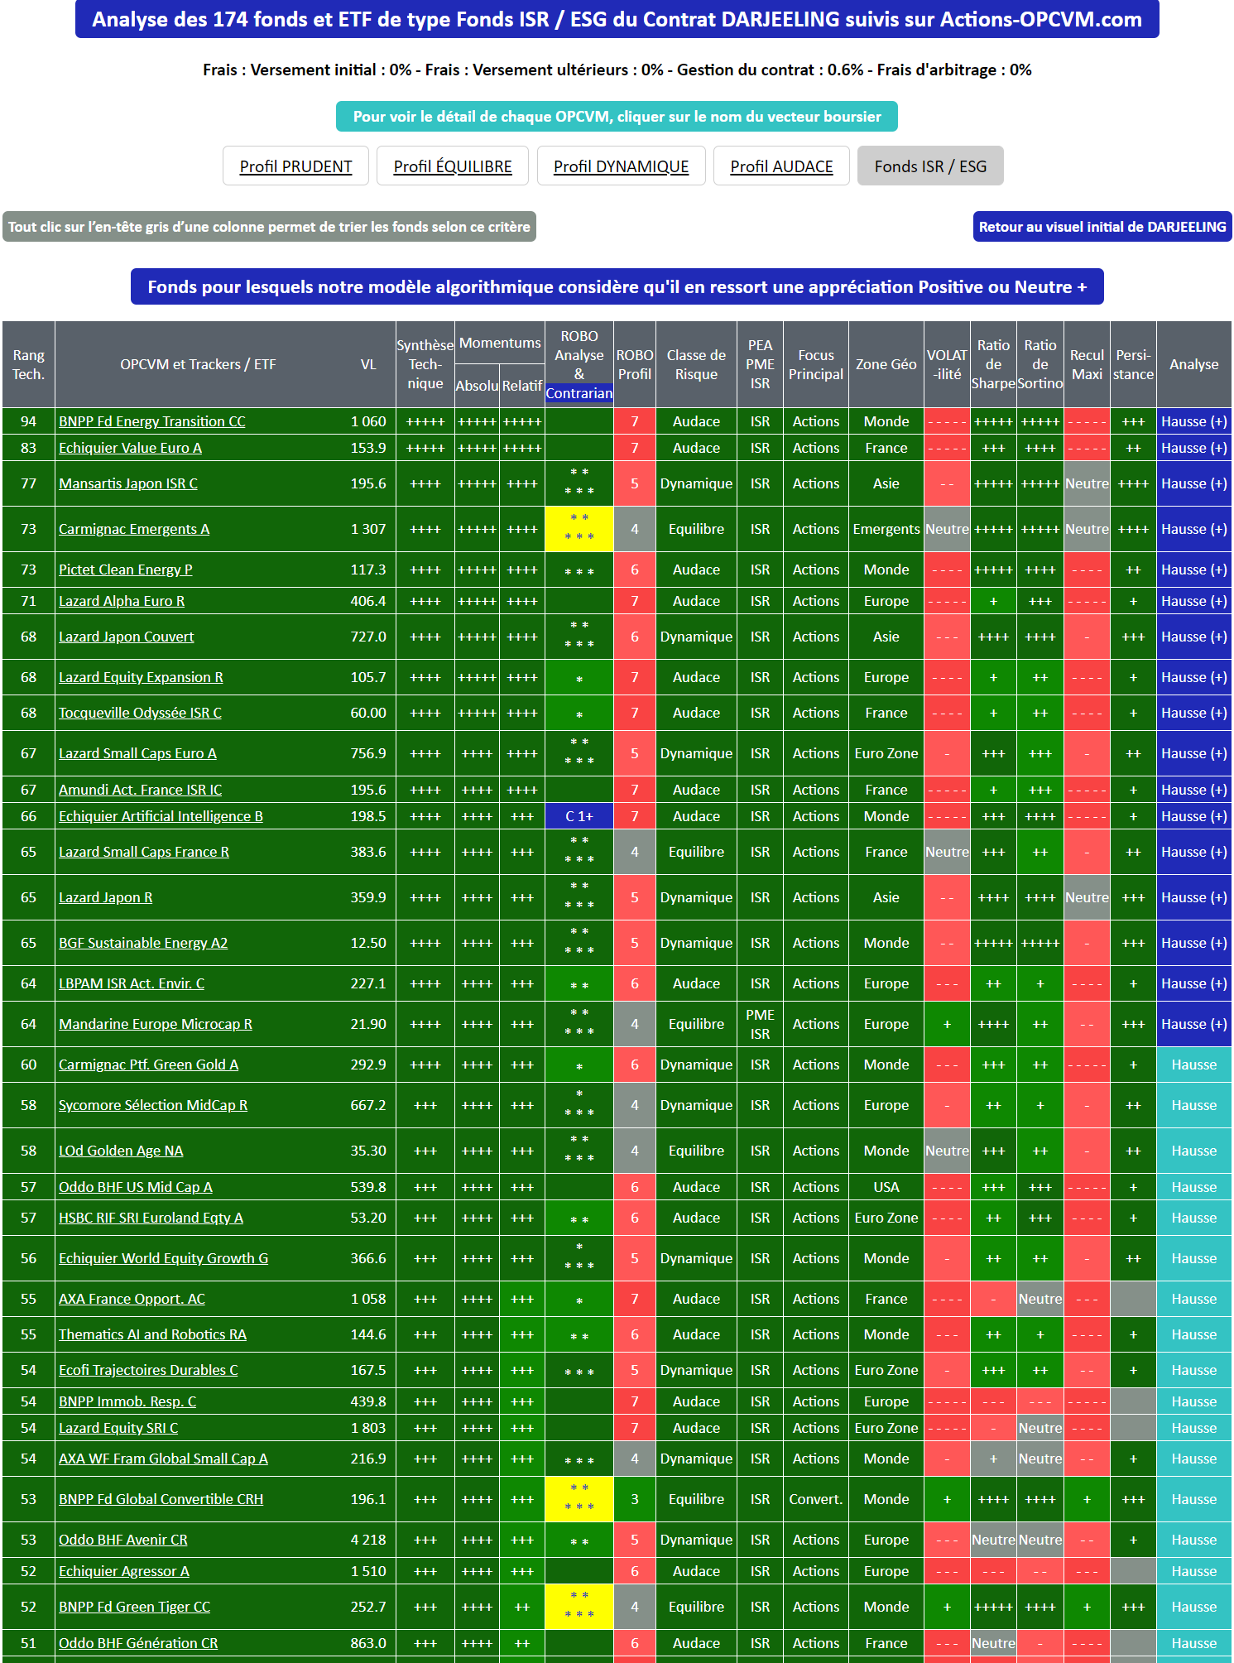Open Echiquier World Equity Growth G

click(163, 1258)
